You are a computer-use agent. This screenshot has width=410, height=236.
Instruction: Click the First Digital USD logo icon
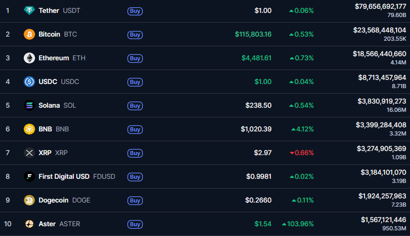coord(29,176)
